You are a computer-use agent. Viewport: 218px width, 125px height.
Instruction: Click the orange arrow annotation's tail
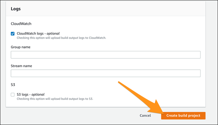click(x=120, y=83)
